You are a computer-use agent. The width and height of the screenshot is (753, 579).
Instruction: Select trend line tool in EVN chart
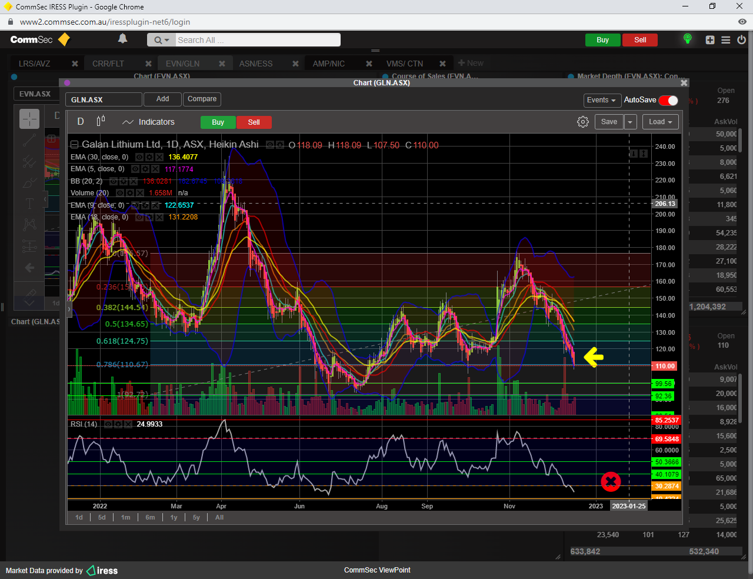(29, 140)
